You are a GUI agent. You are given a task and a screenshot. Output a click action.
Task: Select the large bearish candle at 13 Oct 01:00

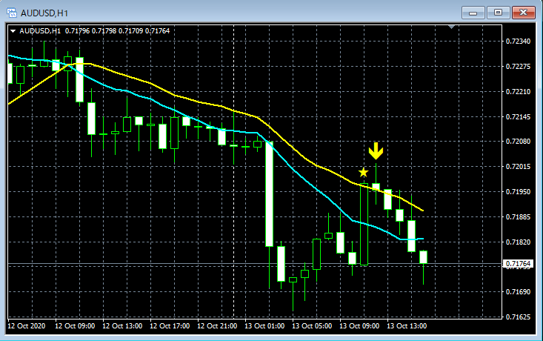pyautogui.click(x=269, y=194)
